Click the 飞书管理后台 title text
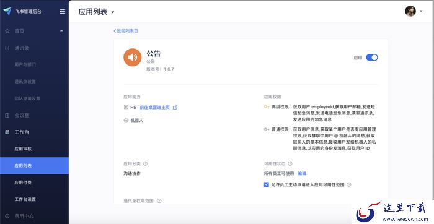The width and height of the screenshot is (434, 224). coord(29,12)
